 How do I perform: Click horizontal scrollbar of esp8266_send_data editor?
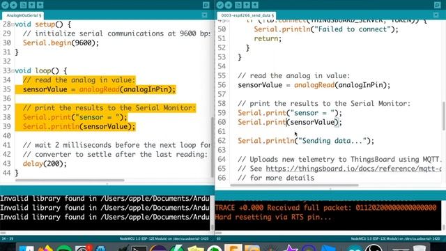click(294, 185)
